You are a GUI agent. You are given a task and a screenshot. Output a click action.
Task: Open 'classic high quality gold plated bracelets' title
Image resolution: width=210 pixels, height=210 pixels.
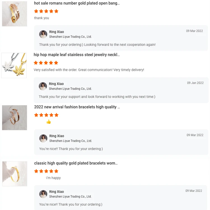(76, 163)
